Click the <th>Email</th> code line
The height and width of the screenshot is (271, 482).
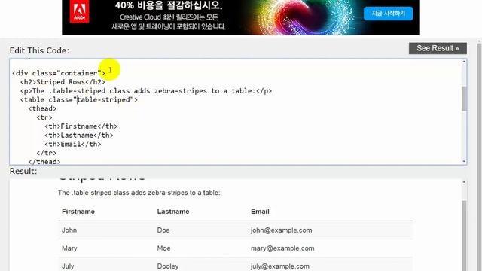(x=73, y=144)
